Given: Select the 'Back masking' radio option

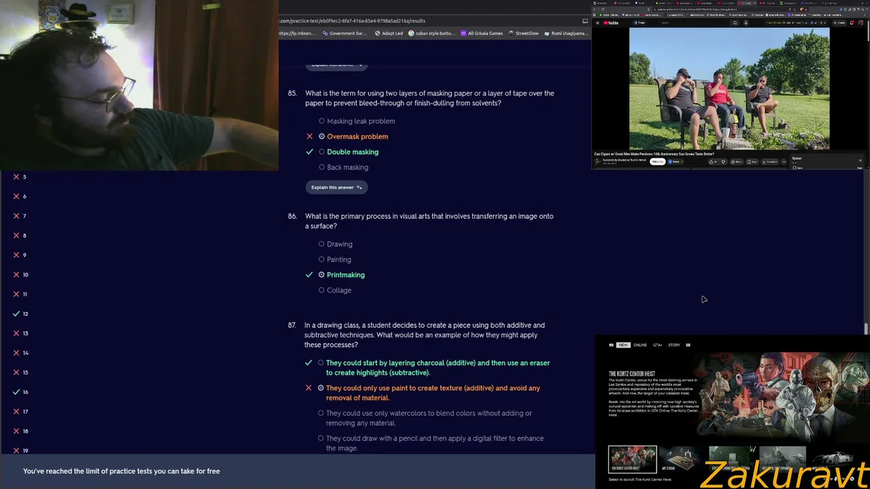Looking at the screenshot, I should click(x=322, y=167).
